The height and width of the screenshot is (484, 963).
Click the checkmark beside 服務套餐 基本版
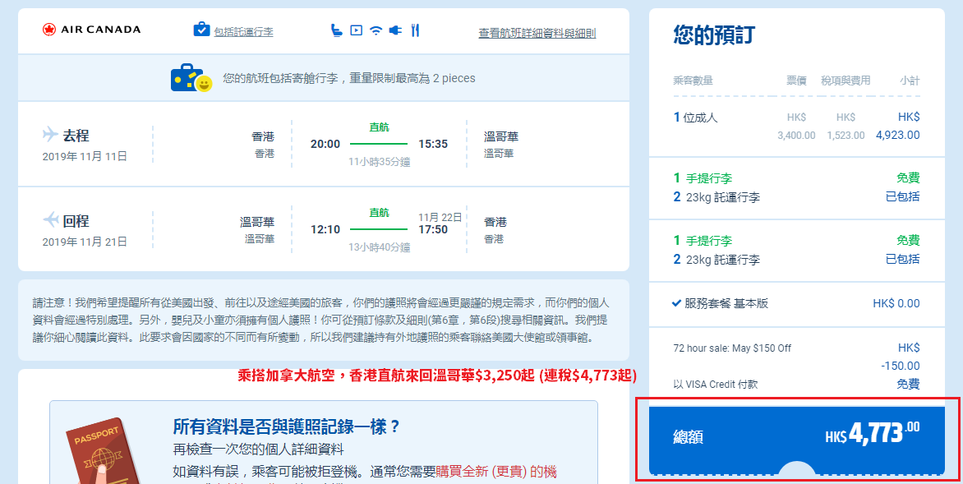[676, 302]
